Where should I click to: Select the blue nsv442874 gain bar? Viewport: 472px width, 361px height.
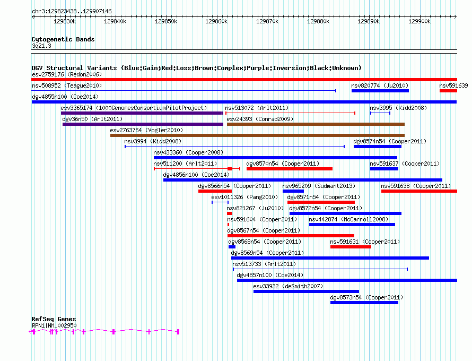(352, 225)
